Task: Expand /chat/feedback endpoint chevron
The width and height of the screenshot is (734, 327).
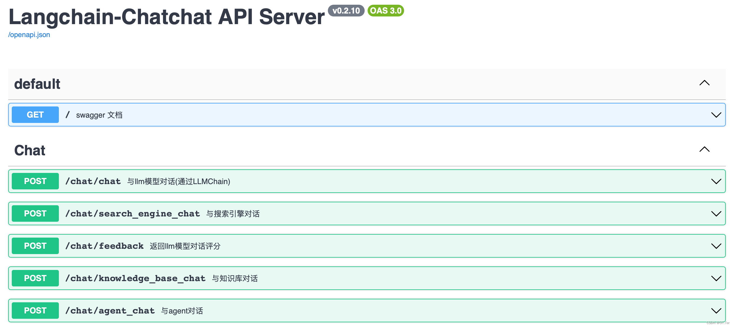Action: point(716,246)
